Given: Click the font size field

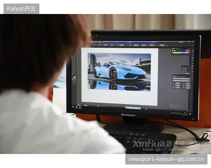Looking at the screenshot, I should 178,83.
